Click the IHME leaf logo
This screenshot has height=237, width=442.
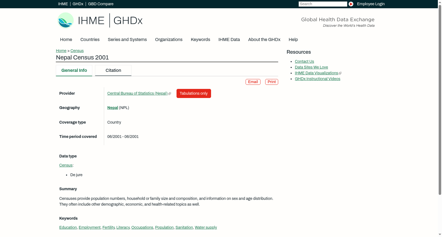(x=65, y=20)
